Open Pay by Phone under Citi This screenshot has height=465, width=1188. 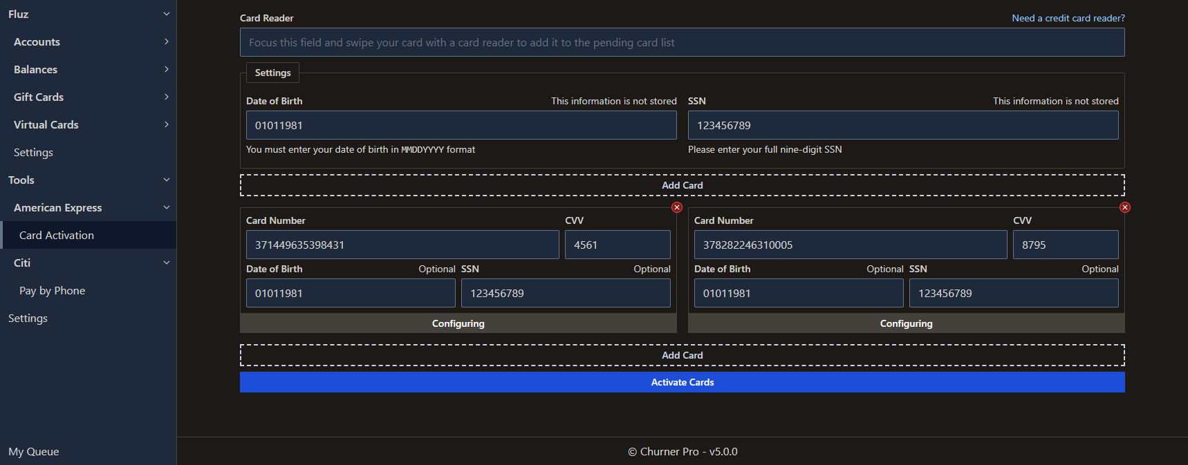53,290
